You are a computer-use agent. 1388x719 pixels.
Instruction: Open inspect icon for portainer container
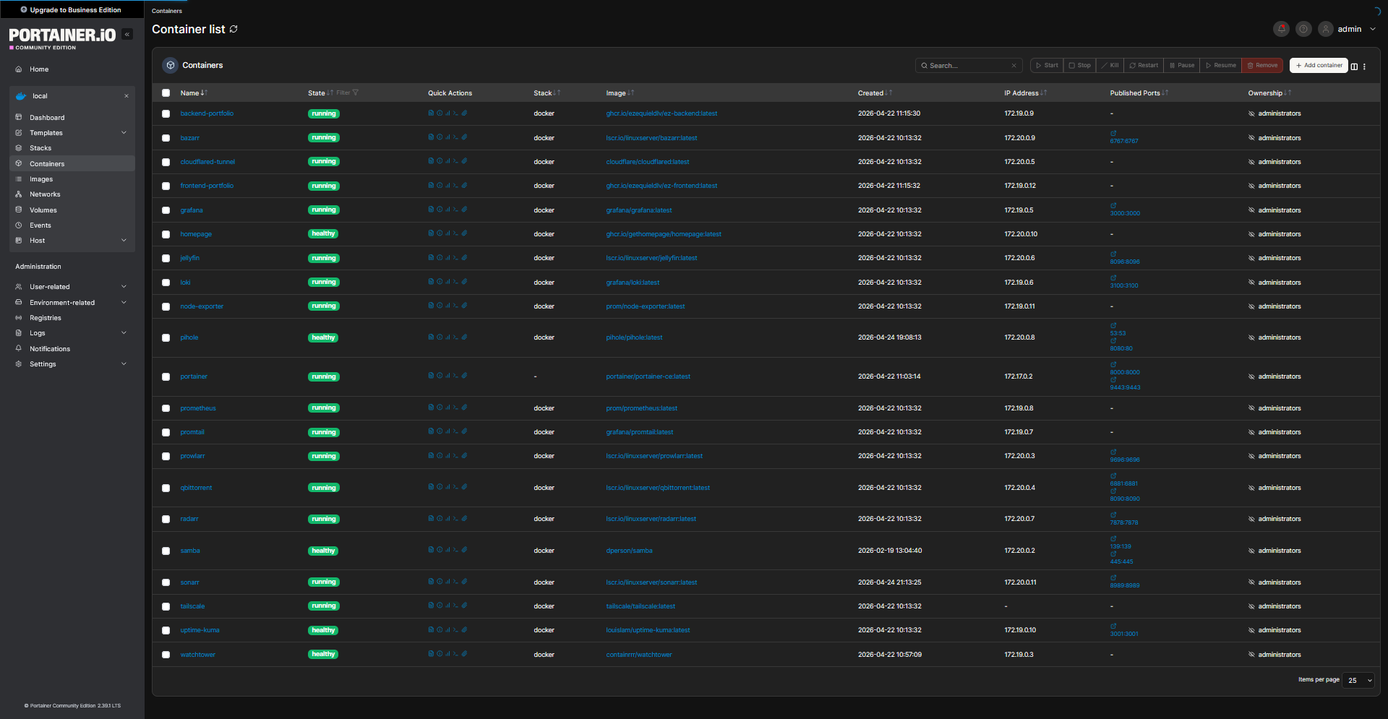440,376
